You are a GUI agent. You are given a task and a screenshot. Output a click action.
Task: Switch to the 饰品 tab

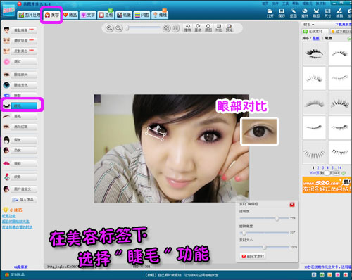[70, 15]
